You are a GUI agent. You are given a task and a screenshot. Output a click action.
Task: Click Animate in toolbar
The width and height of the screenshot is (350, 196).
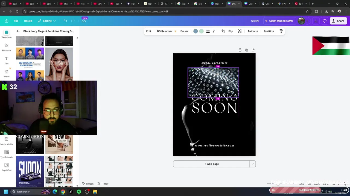pos(253,31)
